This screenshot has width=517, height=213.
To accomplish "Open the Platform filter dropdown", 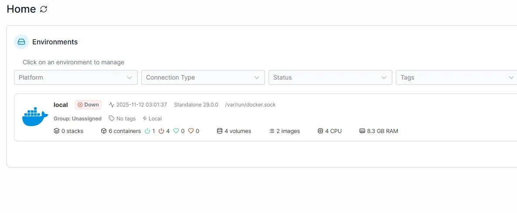I will 76,77.
